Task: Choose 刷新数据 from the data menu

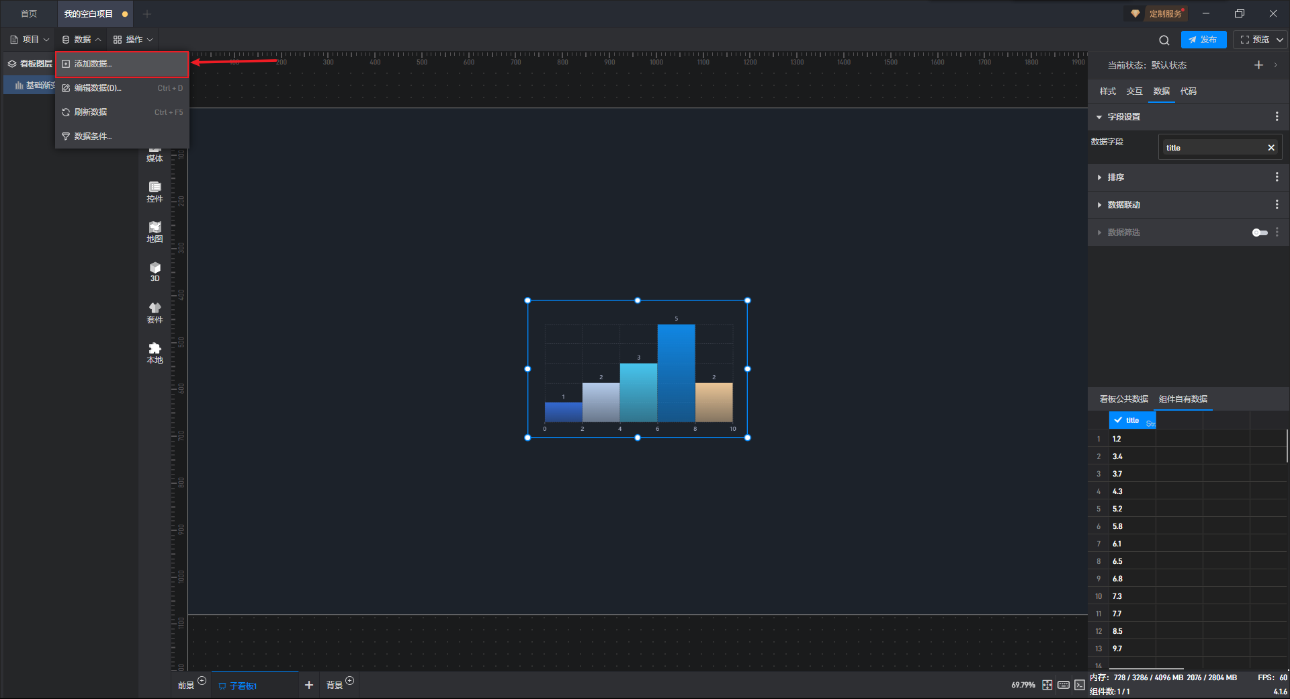Action: 122,112
